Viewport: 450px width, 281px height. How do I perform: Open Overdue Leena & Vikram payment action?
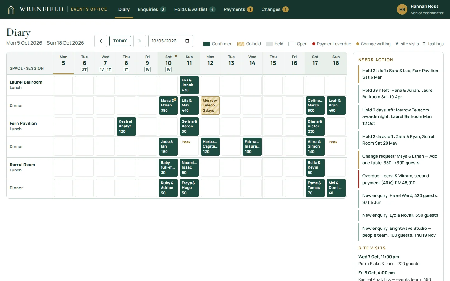click(399, 179)
